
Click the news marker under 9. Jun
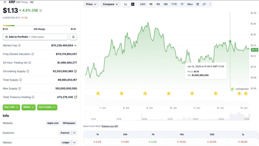click(145, 93)
